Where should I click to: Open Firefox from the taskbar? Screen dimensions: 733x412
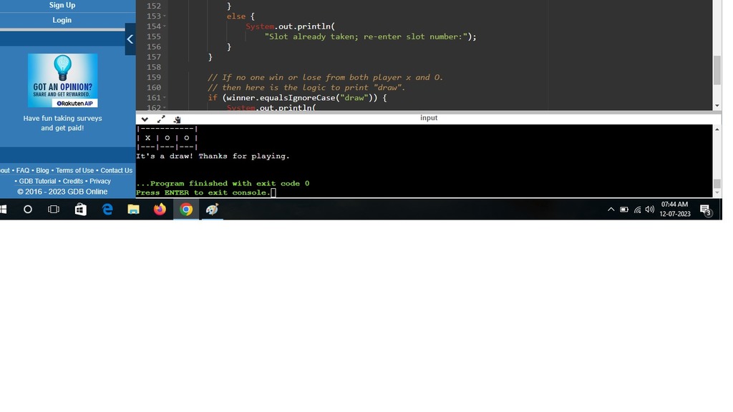[x=160, y=210]
